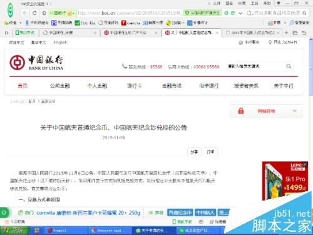Switch site language to English

point(60,43)
